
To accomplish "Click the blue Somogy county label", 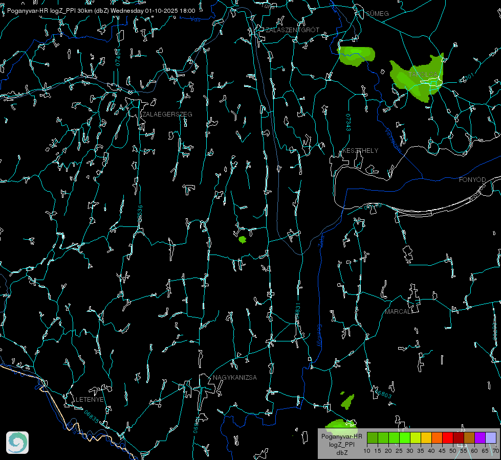I will [x=319, y=336].
